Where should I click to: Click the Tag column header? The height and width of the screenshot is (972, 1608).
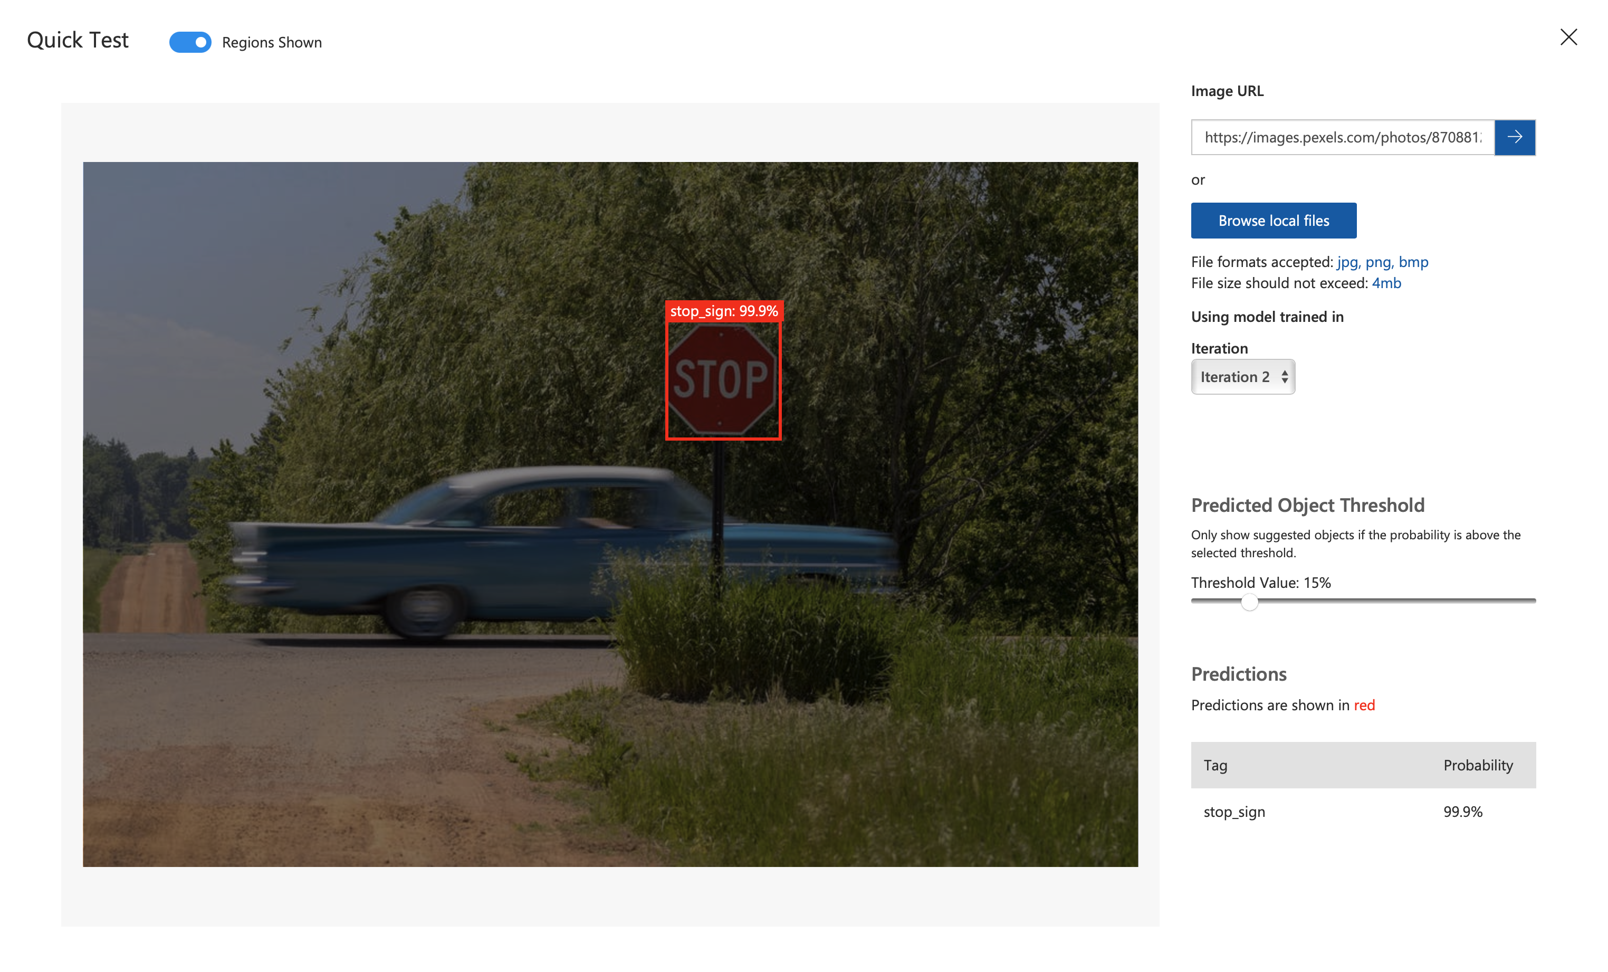pos(1215,765)
